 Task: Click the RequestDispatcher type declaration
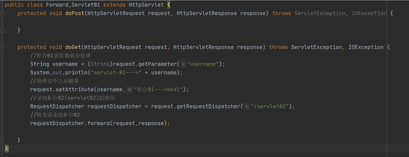pos(57,107)
